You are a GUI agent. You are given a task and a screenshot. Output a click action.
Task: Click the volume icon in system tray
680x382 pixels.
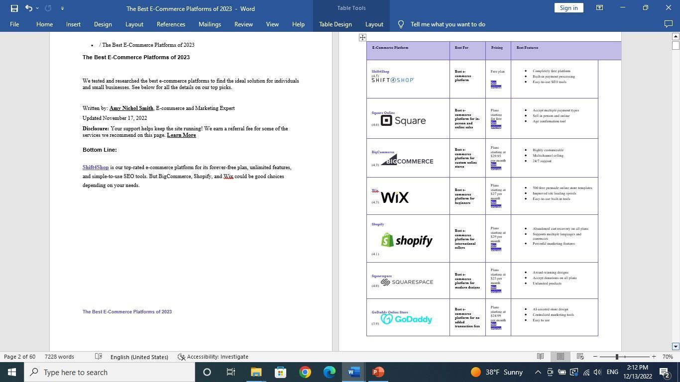coord(597,372)
